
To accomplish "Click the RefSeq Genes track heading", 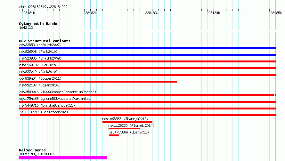I will pos(32,150).
